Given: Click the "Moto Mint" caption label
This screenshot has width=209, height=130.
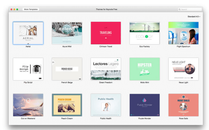Looking at the screenshot, I should 145,82.
